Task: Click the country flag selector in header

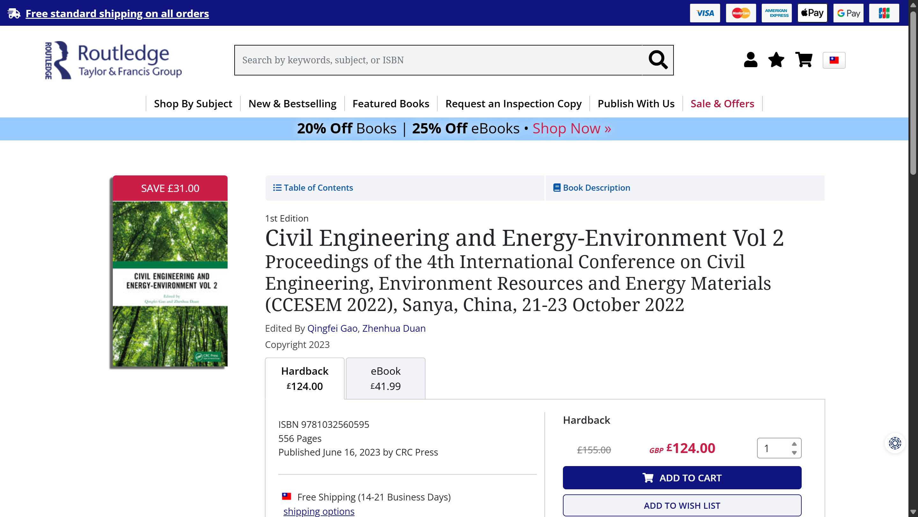Action: tap(834, 60)
